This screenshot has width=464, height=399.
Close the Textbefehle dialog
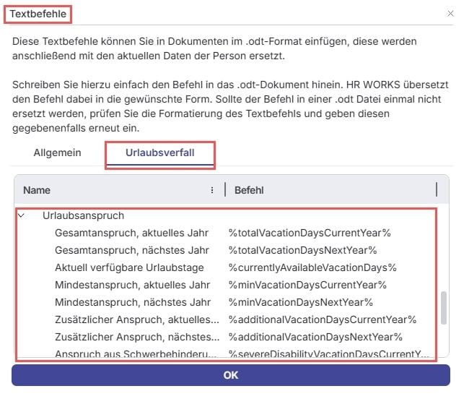tap(451, 13)
